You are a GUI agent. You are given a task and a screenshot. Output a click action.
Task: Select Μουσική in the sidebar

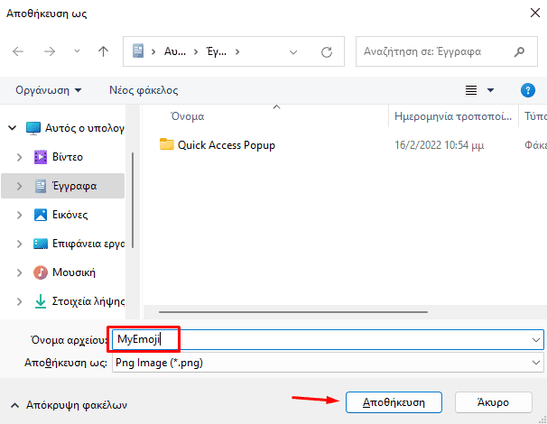tap(75, 272)
